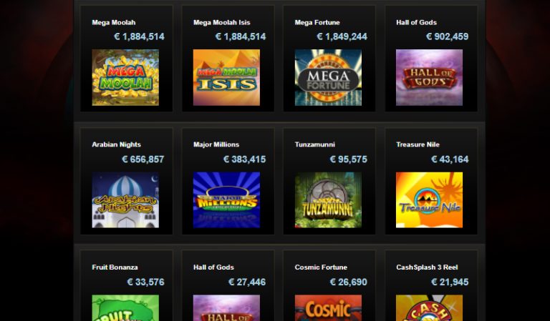The height and width of the screenshot is (321, 550).
Task: Launch the Cosmic Fortune game image
Action: point(328,307)
